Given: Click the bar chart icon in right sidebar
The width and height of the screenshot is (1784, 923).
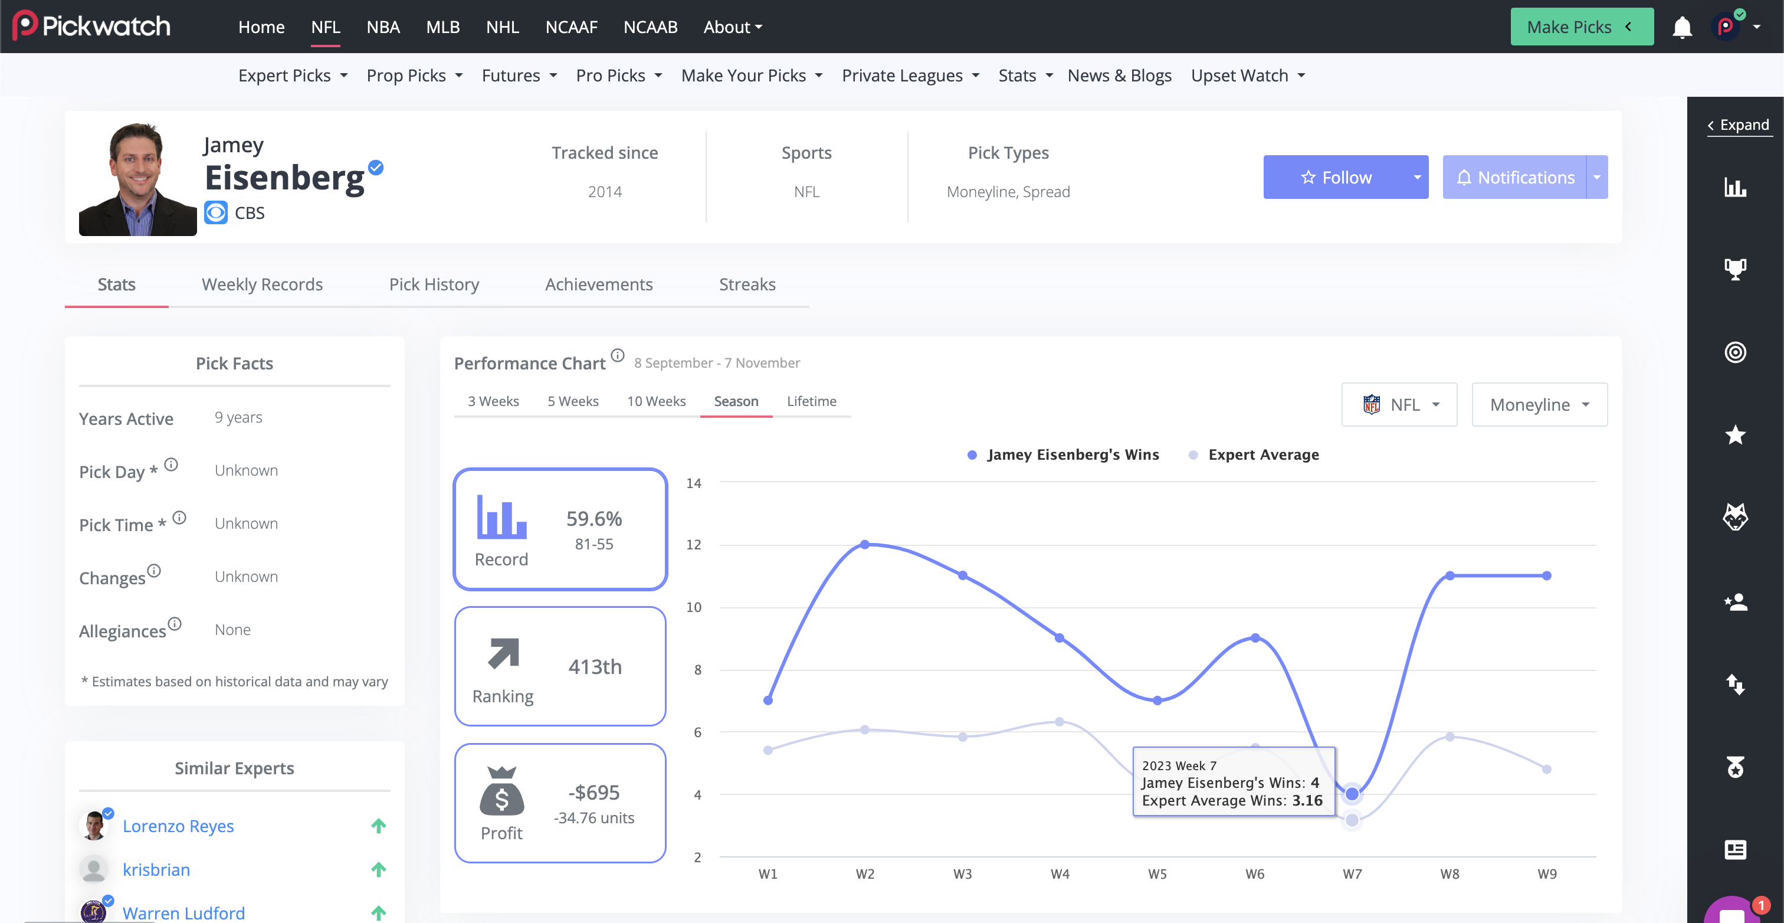Looking at the screenshot, I should coord(1735,187).
